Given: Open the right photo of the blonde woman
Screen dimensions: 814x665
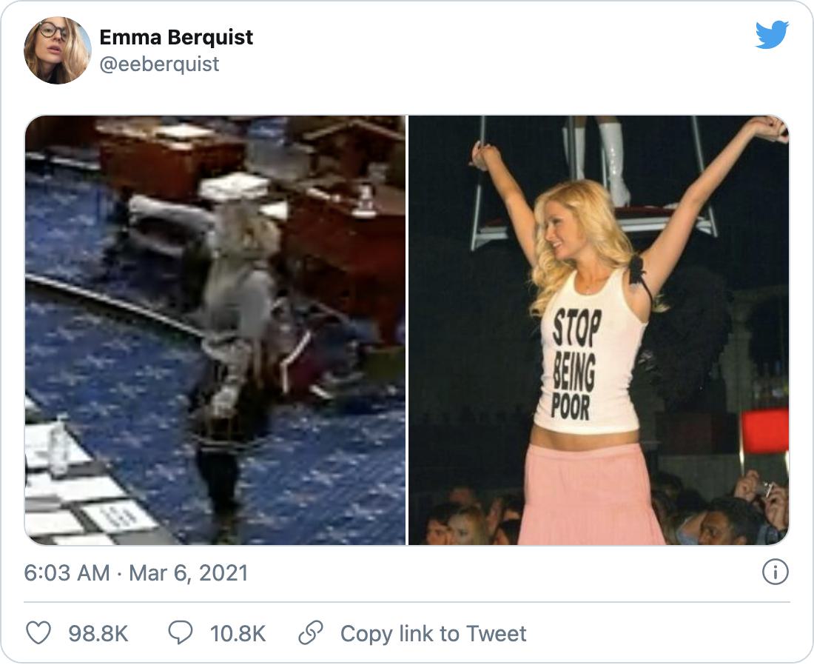Looking at the screenshot, I should point(599,330).
